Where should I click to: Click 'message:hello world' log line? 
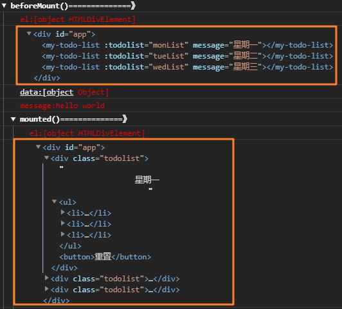coord(62,106)
